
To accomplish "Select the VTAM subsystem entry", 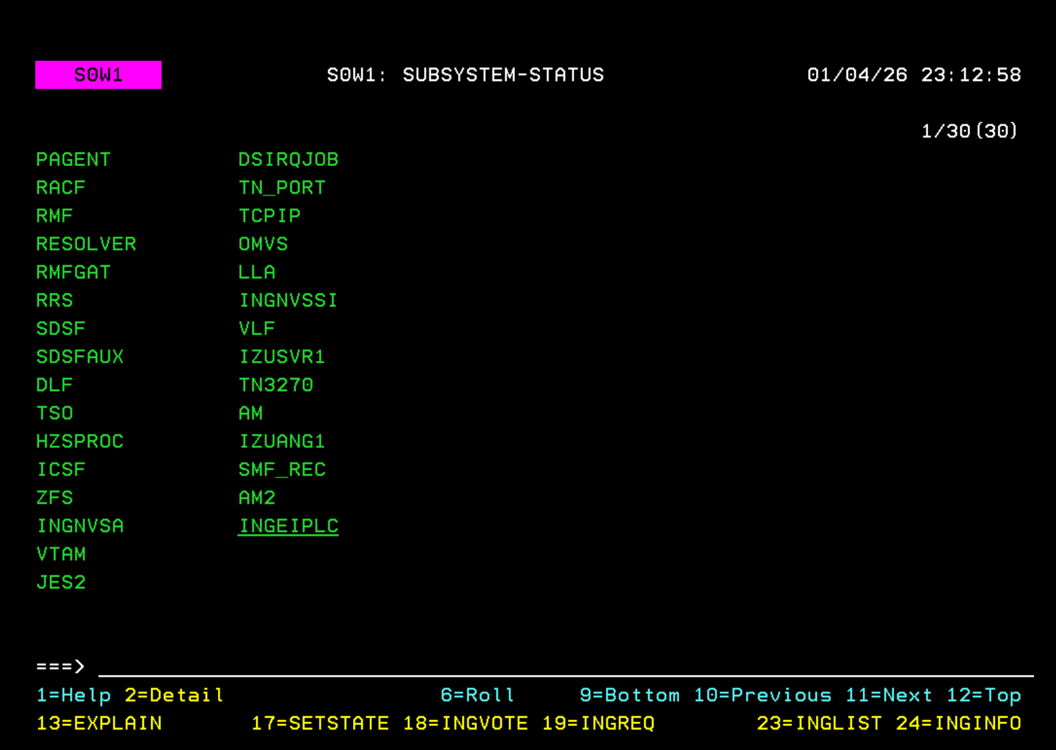I will click(61, 554).
